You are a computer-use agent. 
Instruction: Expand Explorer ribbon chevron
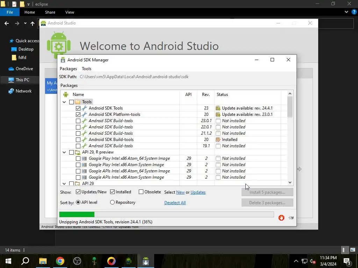[346, 12]
